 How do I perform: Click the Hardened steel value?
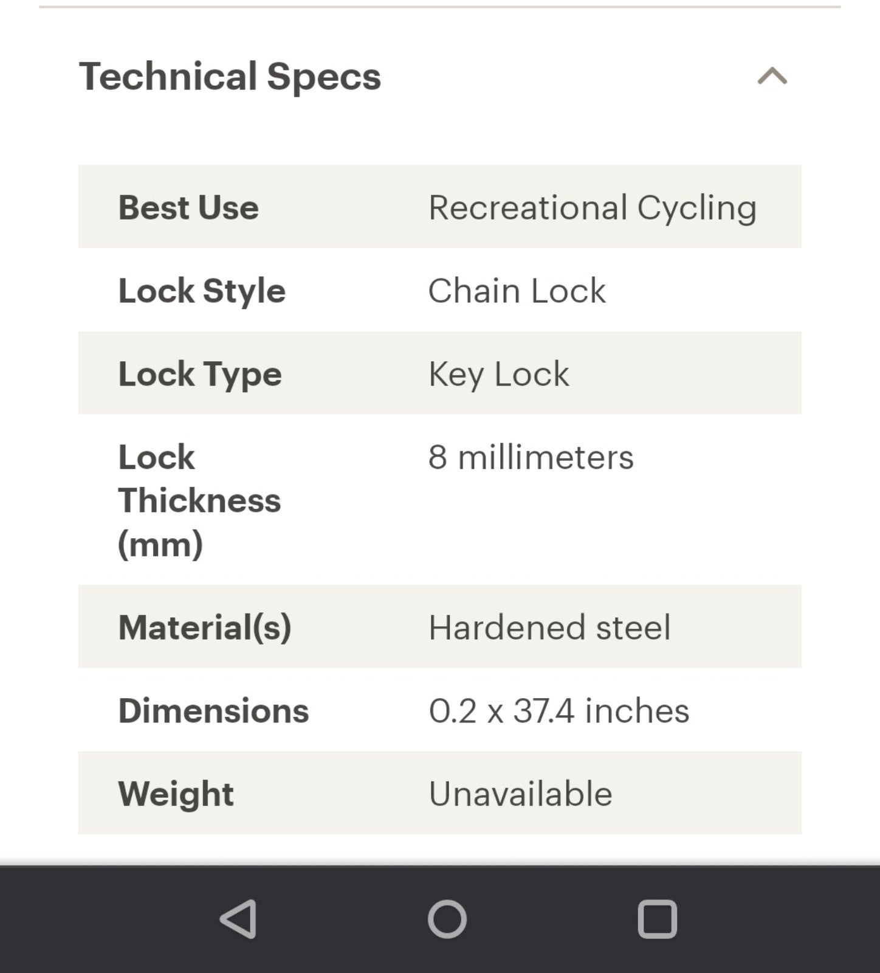pyautogui.click(x=550, y=628)
